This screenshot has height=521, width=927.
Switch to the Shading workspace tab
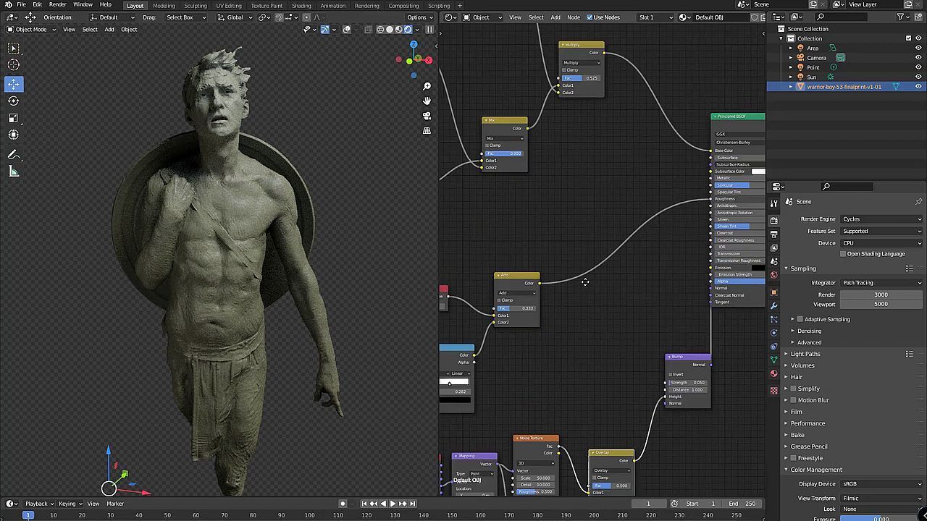[301, 6]
